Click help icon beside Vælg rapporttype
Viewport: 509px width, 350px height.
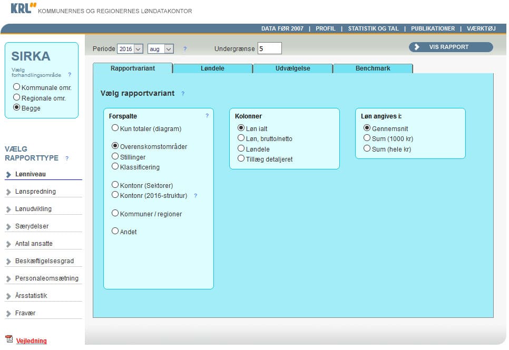67,158
